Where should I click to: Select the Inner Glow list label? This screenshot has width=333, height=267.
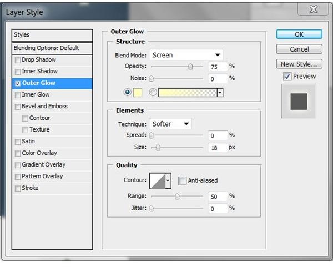click(x=36, y=95)
